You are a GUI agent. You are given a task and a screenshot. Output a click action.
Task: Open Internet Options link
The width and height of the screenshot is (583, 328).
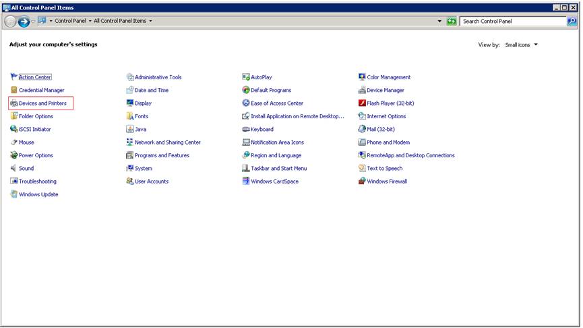coord(386,116)
